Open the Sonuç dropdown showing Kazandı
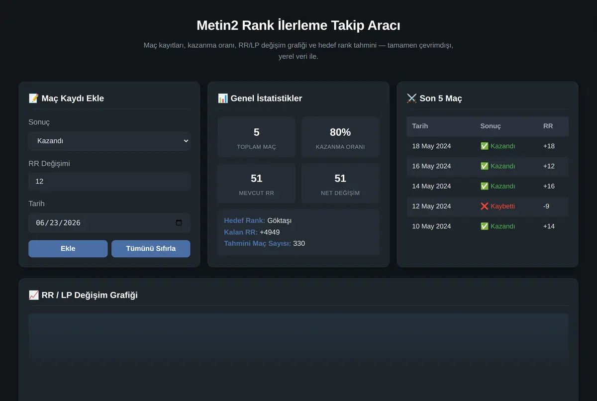 [109, 141]
